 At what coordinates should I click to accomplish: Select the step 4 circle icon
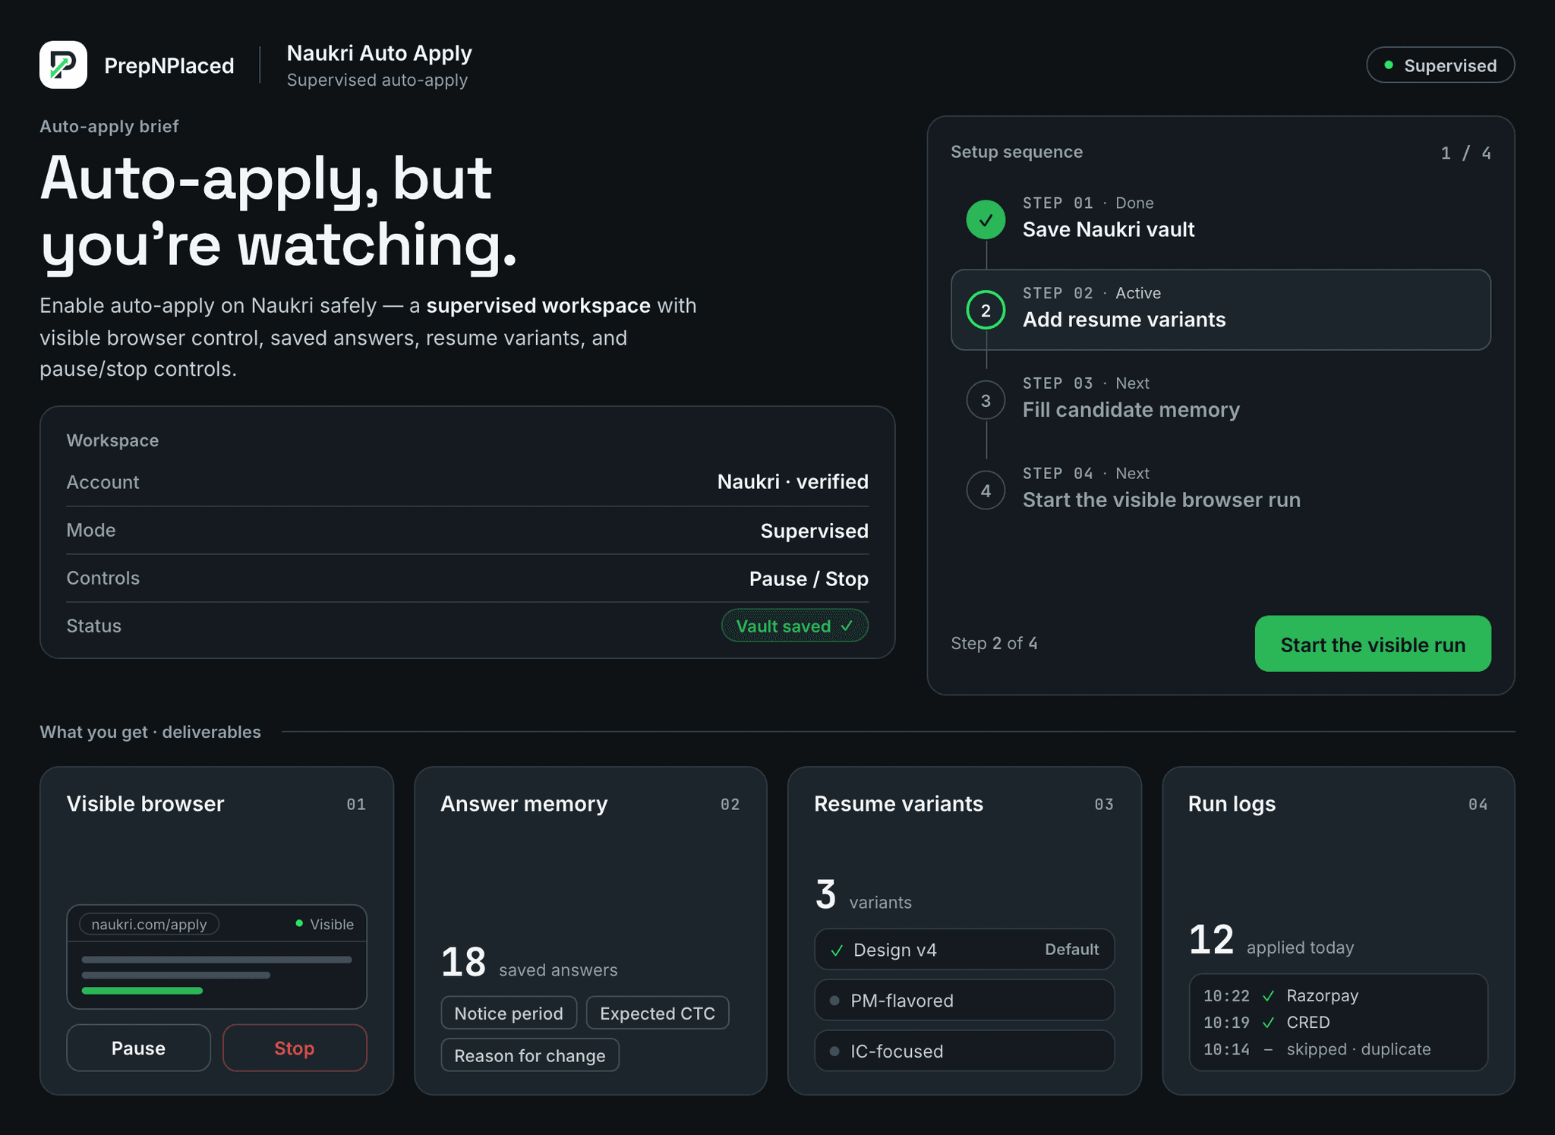click(x=986, y=490)
